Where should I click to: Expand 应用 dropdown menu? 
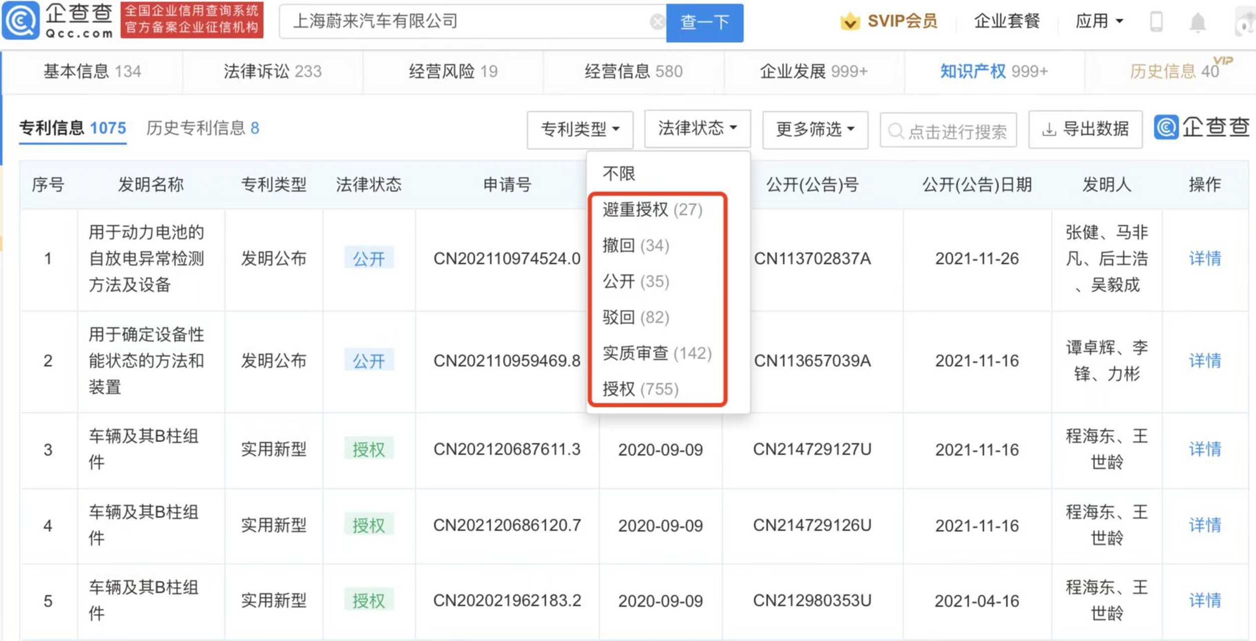pos(1099,21)
